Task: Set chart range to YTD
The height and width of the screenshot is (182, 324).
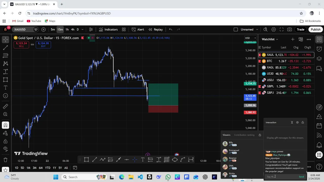Action: 48,168
